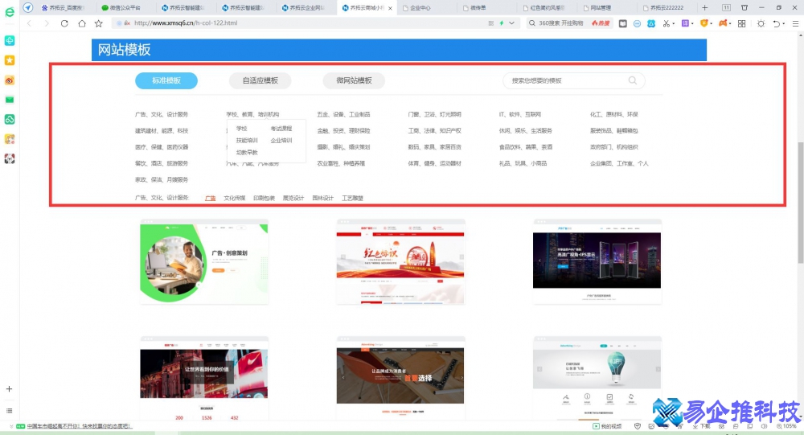
Task: Click the undo closed tab icon
Action: pyautogui.click(x=777, y=23)
